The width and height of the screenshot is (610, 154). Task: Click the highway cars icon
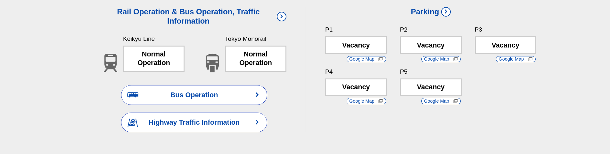pyautogui.click(x=133, y=122)
